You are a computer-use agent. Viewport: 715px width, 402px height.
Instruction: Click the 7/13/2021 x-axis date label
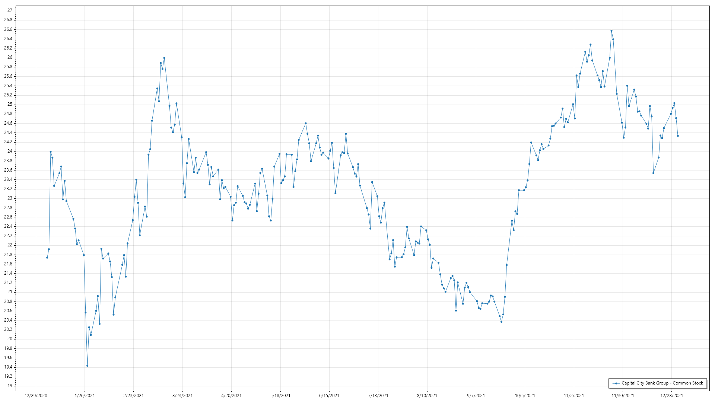tap(378, 395)
